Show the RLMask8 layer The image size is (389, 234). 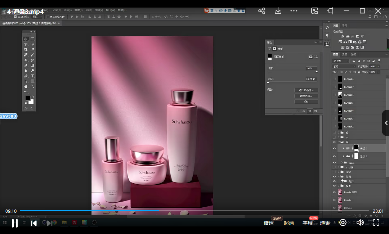[x=334, y=79]
